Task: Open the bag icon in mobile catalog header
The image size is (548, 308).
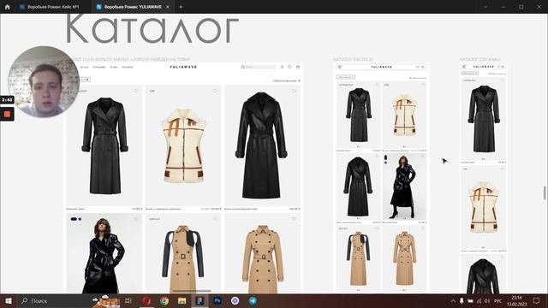Action: point(503,67)
